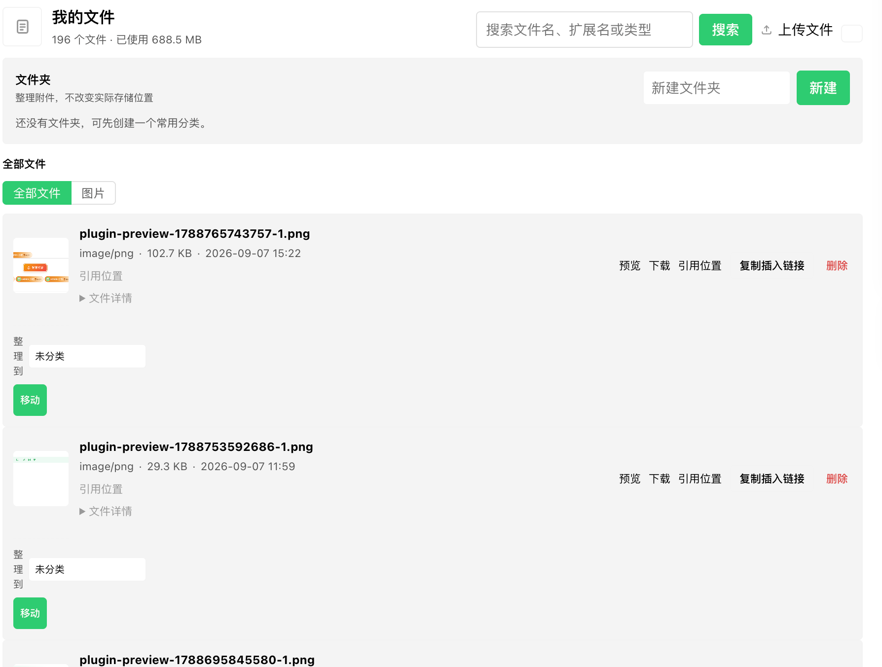Open 未分类 dropdown for the second file
The width and height of the screenshot is (882, 667).
[87, 569]
